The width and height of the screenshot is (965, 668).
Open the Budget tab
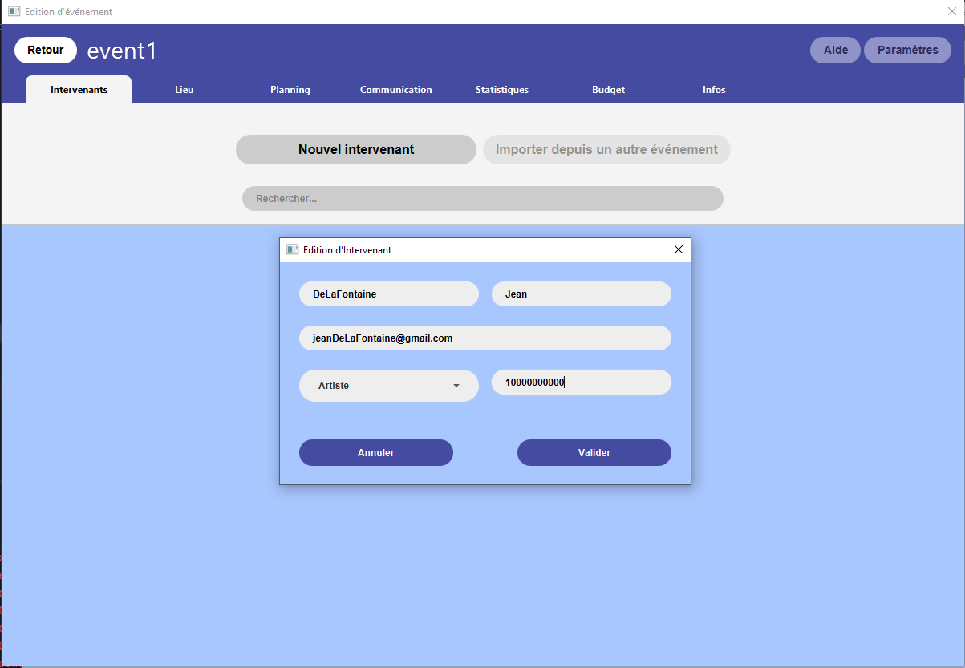point(608,89)
